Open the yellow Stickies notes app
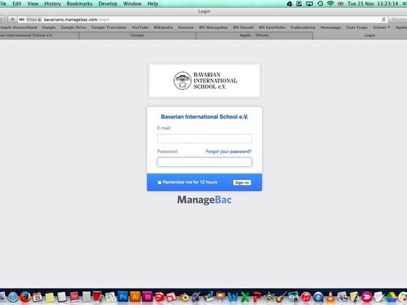 [x=49, y=297]
